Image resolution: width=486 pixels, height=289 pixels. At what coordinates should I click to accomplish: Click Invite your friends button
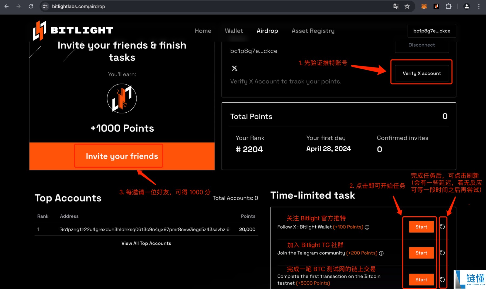(122, 156)
